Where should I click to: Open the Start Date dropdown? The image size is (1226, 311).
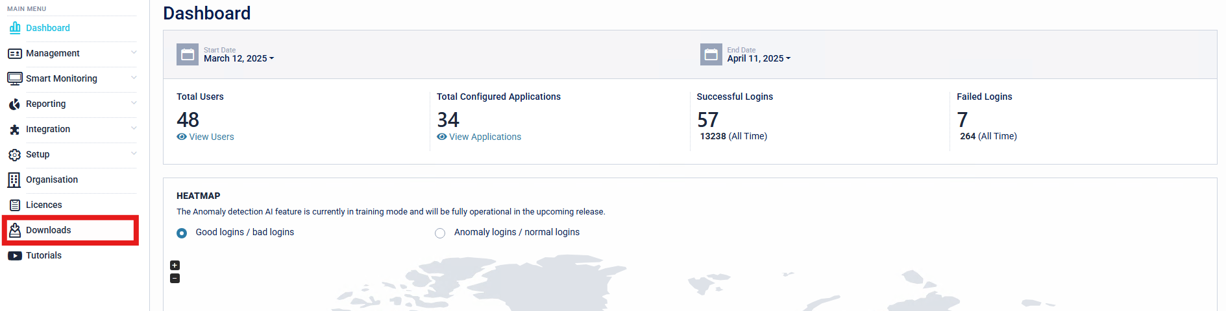coord(239,58)
